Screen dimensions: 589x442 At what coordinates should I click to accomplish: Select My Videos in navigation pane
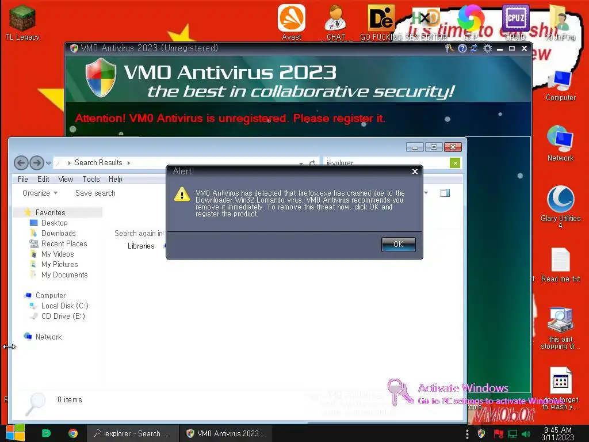(58, 254)
